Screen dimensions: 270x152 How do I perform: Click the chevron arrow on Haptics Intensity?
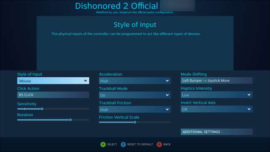click(249, 95)
